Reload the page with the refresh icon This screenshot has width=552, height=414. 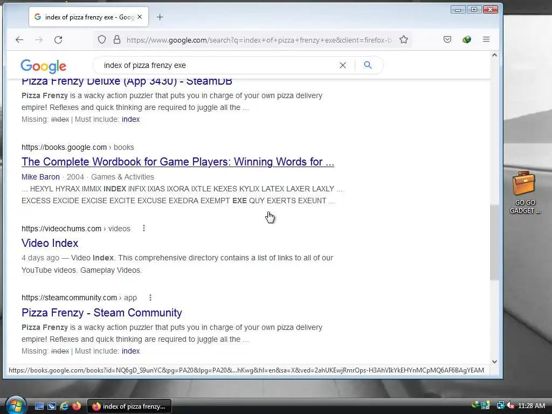coord(58,40)
